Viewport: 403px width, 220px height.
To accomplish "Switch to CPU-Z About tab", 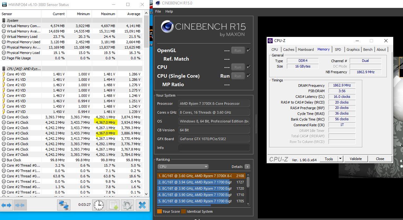I will (381, 50).
